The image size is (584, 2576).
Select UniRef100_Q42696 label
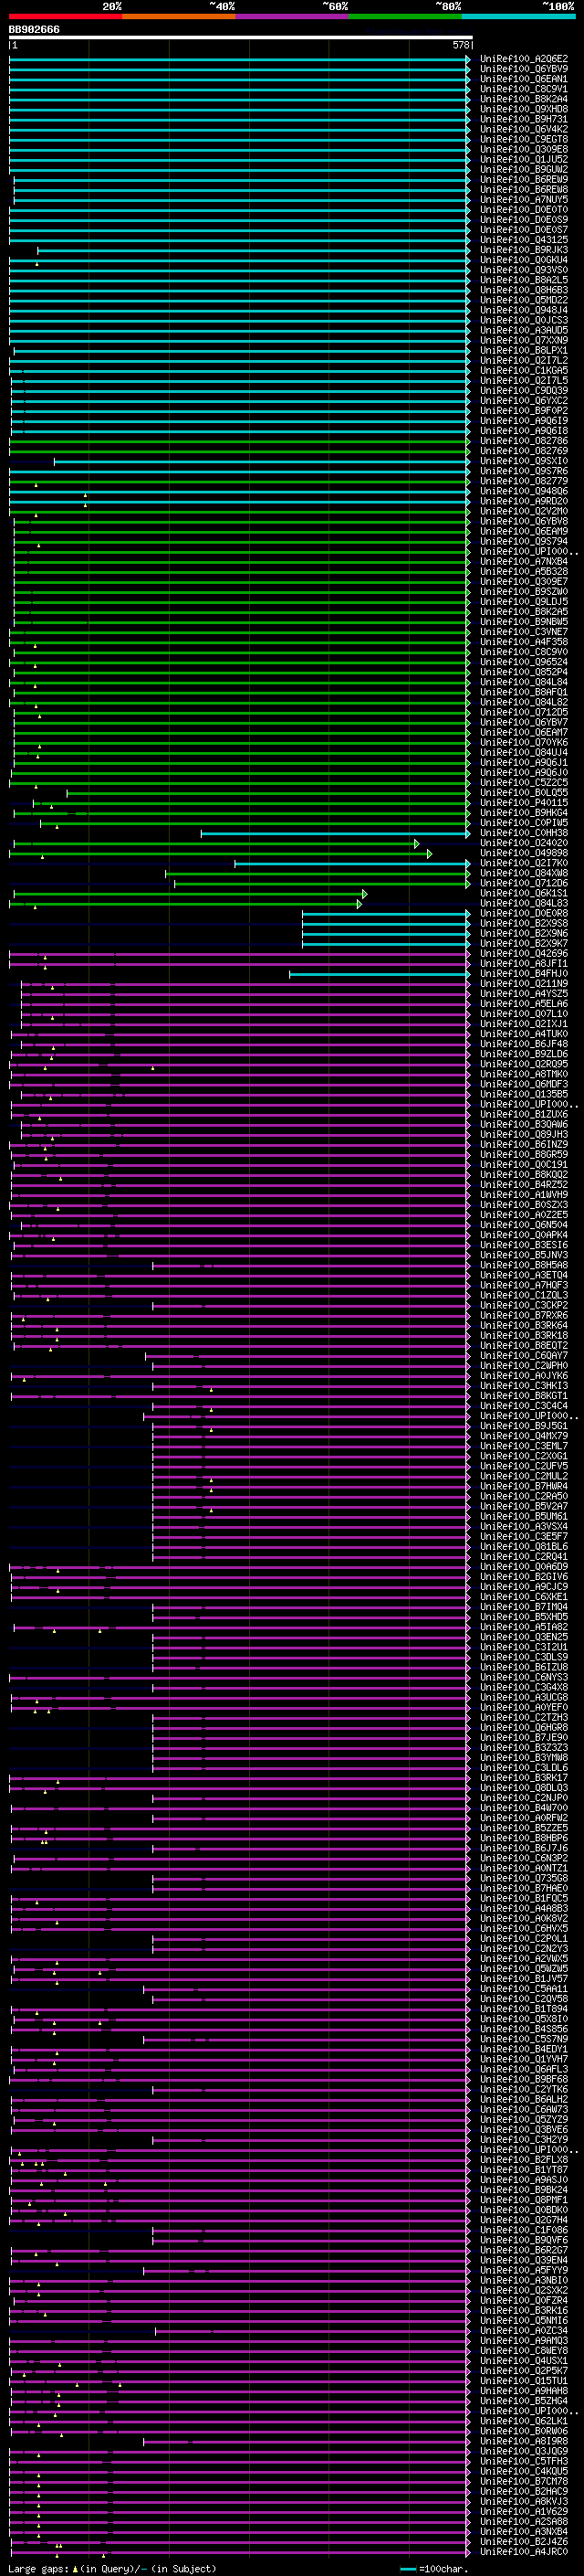pos(524,954)
